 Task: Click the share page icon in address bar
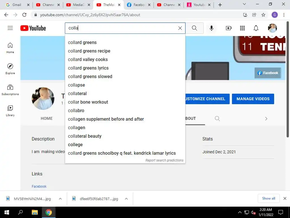254,15
